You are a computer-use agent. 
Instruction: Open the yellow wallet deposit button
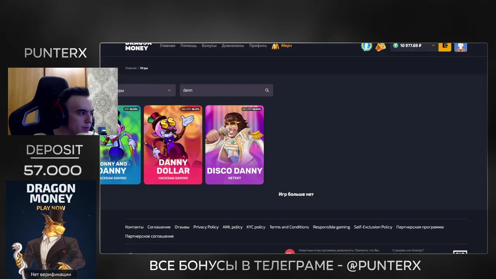(x=445, y=47)
